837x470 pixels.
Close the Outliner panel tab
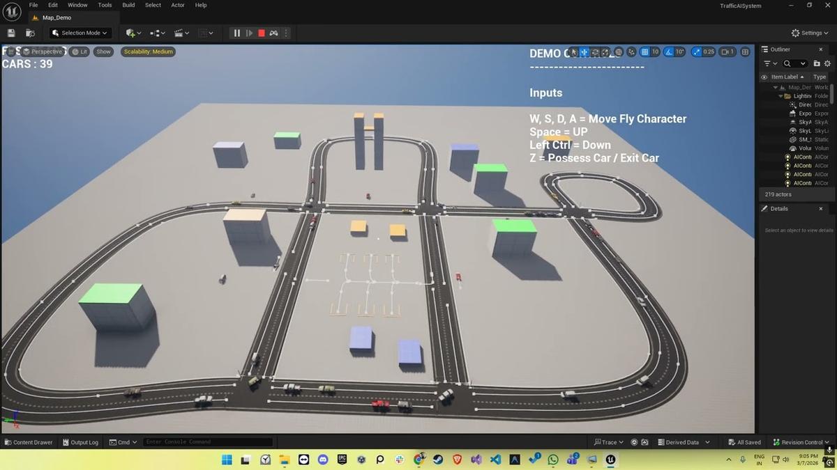click(820, 49)
